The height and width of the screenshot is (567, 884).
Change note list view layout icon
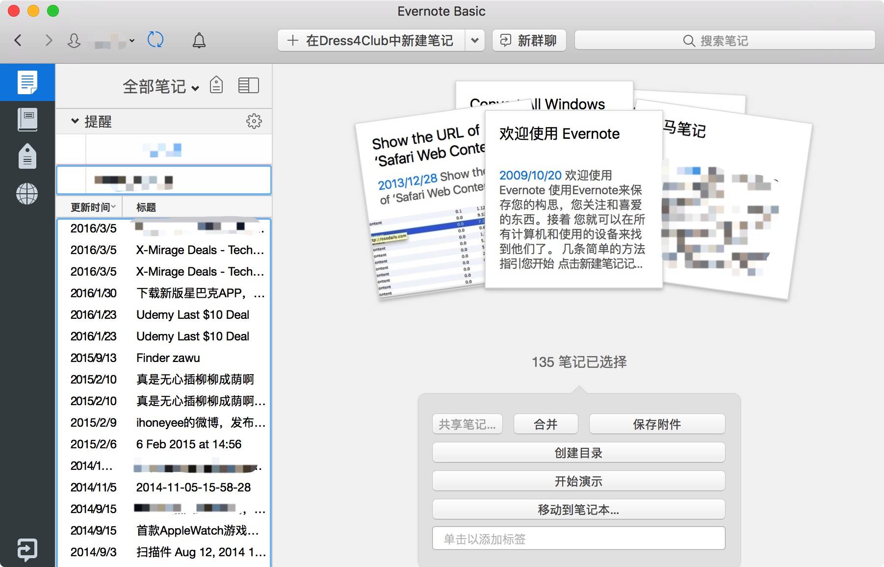(248, 85)
